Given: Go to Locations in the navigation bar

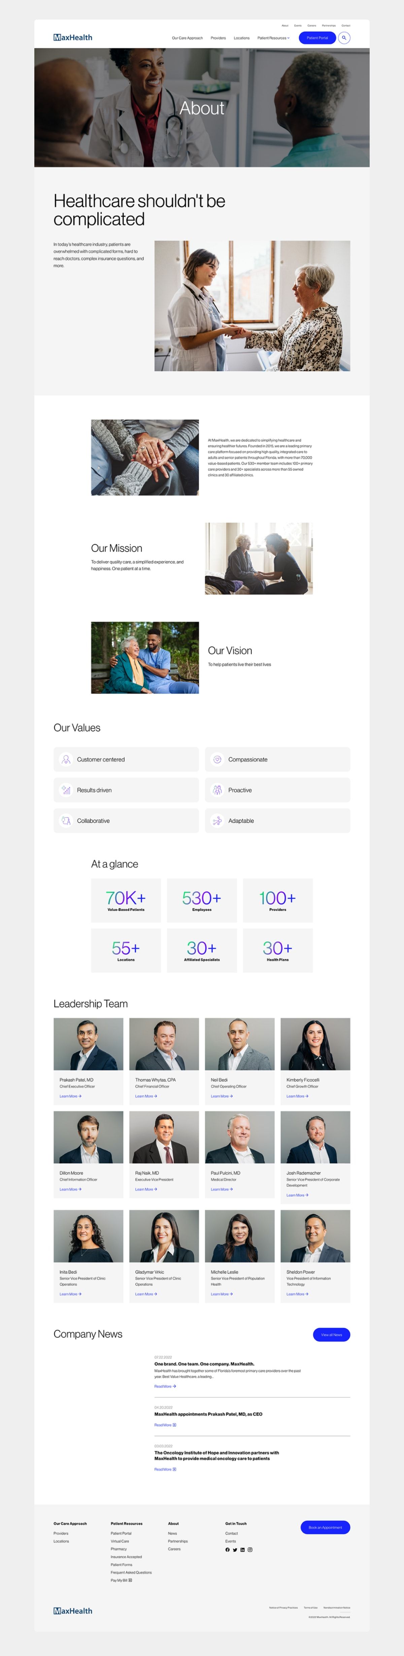Looking at the screenshot, I should 241,38.
